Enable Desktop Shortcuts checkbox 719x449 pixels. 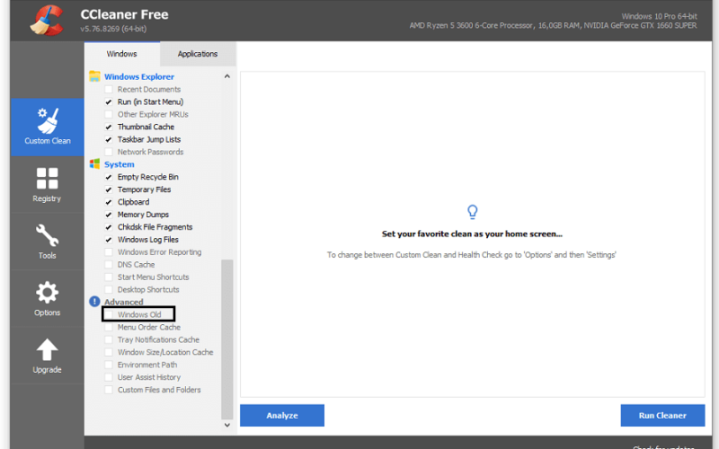[x=109, y=289]
